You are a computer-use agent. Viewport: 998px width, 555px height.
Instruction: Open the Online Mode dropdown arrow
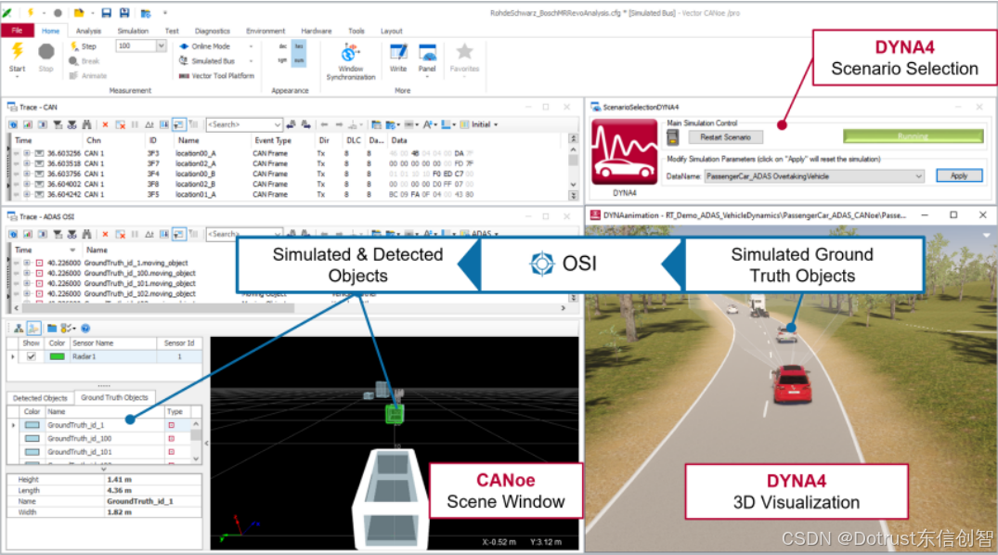[x=251, y=46]
